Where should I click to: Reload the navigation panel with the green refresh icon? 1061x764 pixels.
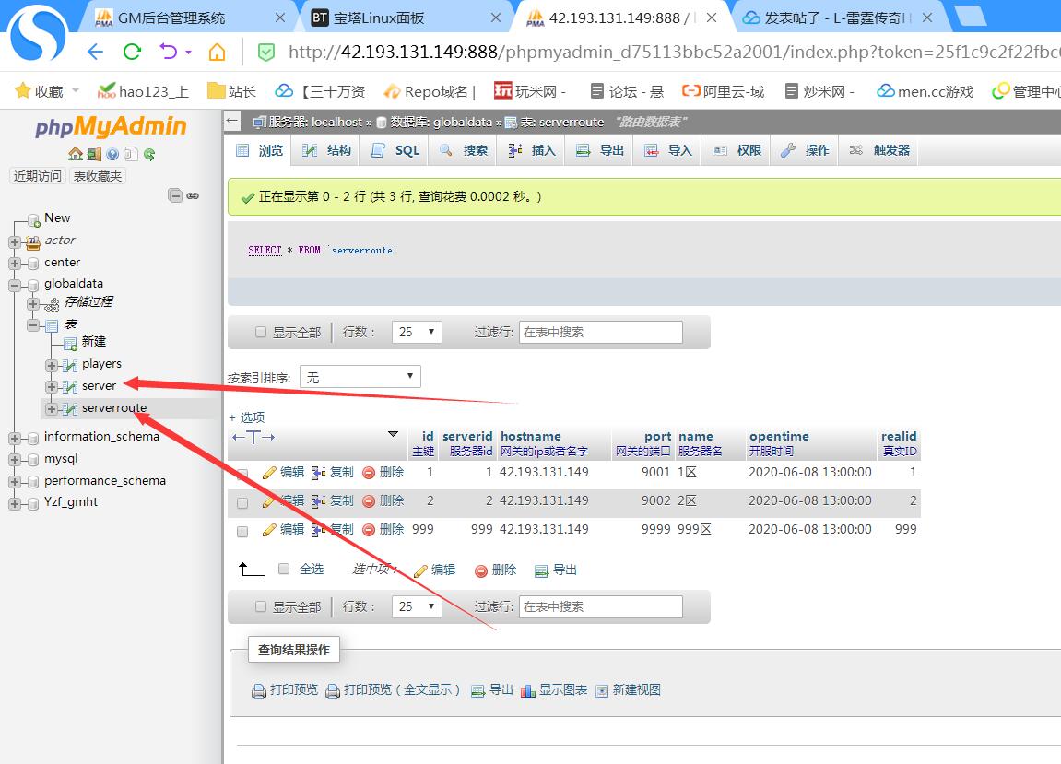tap(149, 154)
